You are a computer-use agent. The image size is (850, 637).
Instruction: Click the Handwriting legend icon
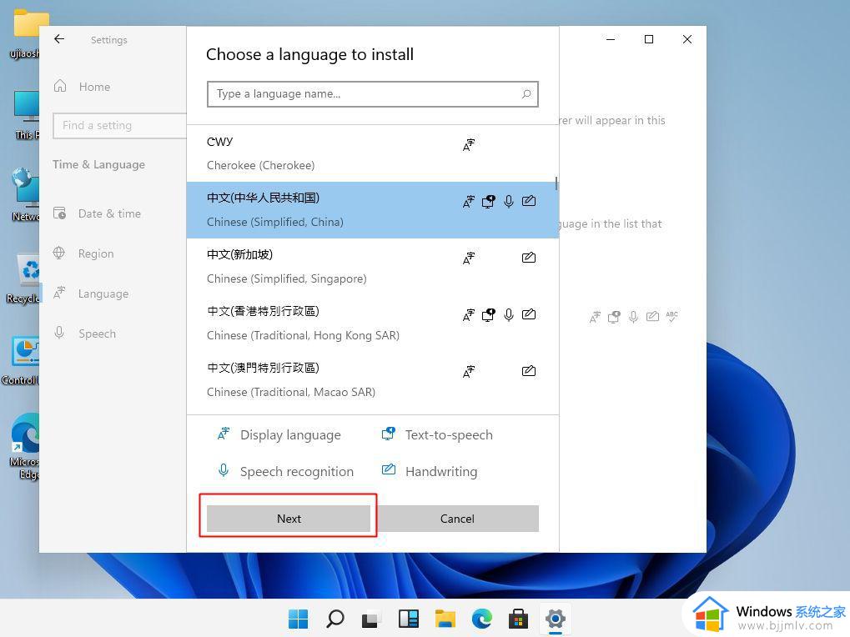(x=389, y=469)
